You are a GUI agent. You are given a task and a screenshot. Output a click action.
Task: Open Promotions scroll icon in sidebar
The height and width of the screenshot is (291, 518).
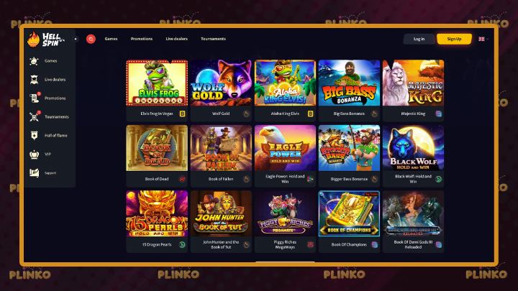pyautogui.click(x=35, y=98)
